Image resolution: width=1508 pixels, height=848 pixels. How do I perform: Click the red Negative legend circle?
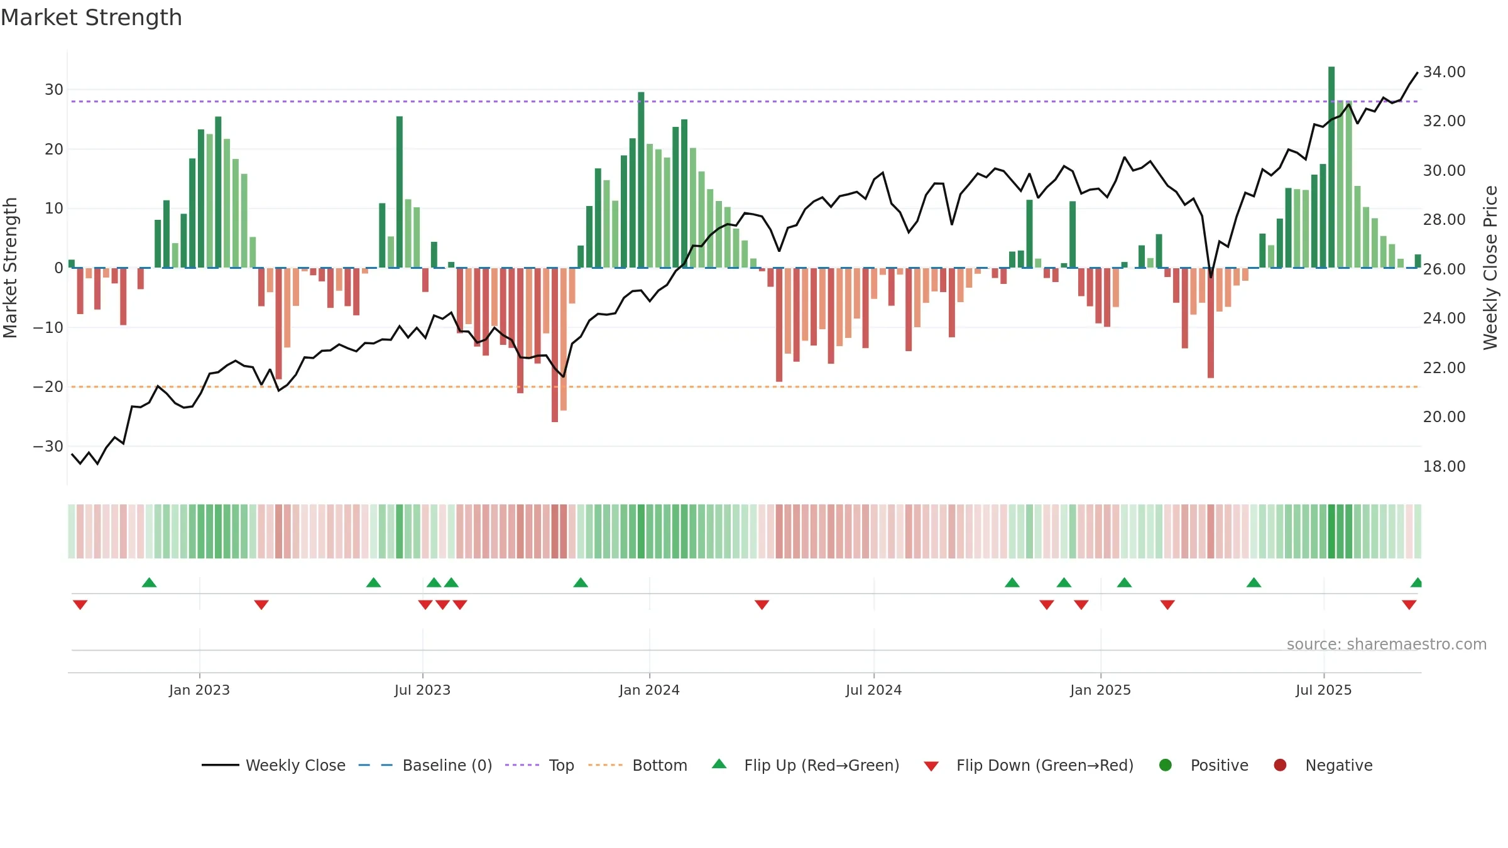click(x=1280, y=765)
